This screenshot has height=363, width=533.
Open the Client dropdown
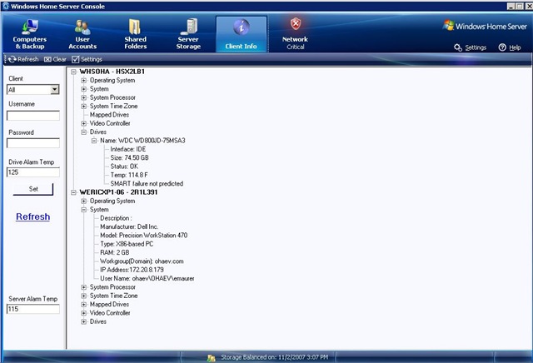[55, 89]
